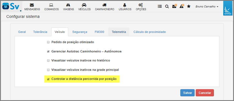Click the list view icon
Image resolution: width=234 pixels, height=101 pixels.
pos(160,6)
